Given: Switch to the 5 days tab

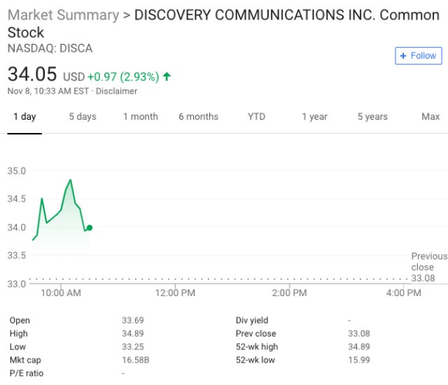Looking at the screenshot, I should point(83,117).
